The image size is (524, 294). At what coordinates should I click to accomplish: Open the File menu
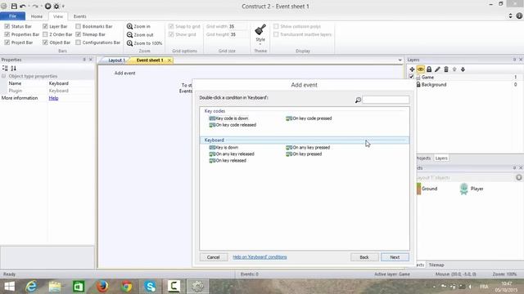pyautogui.click(x=13, y=16)
